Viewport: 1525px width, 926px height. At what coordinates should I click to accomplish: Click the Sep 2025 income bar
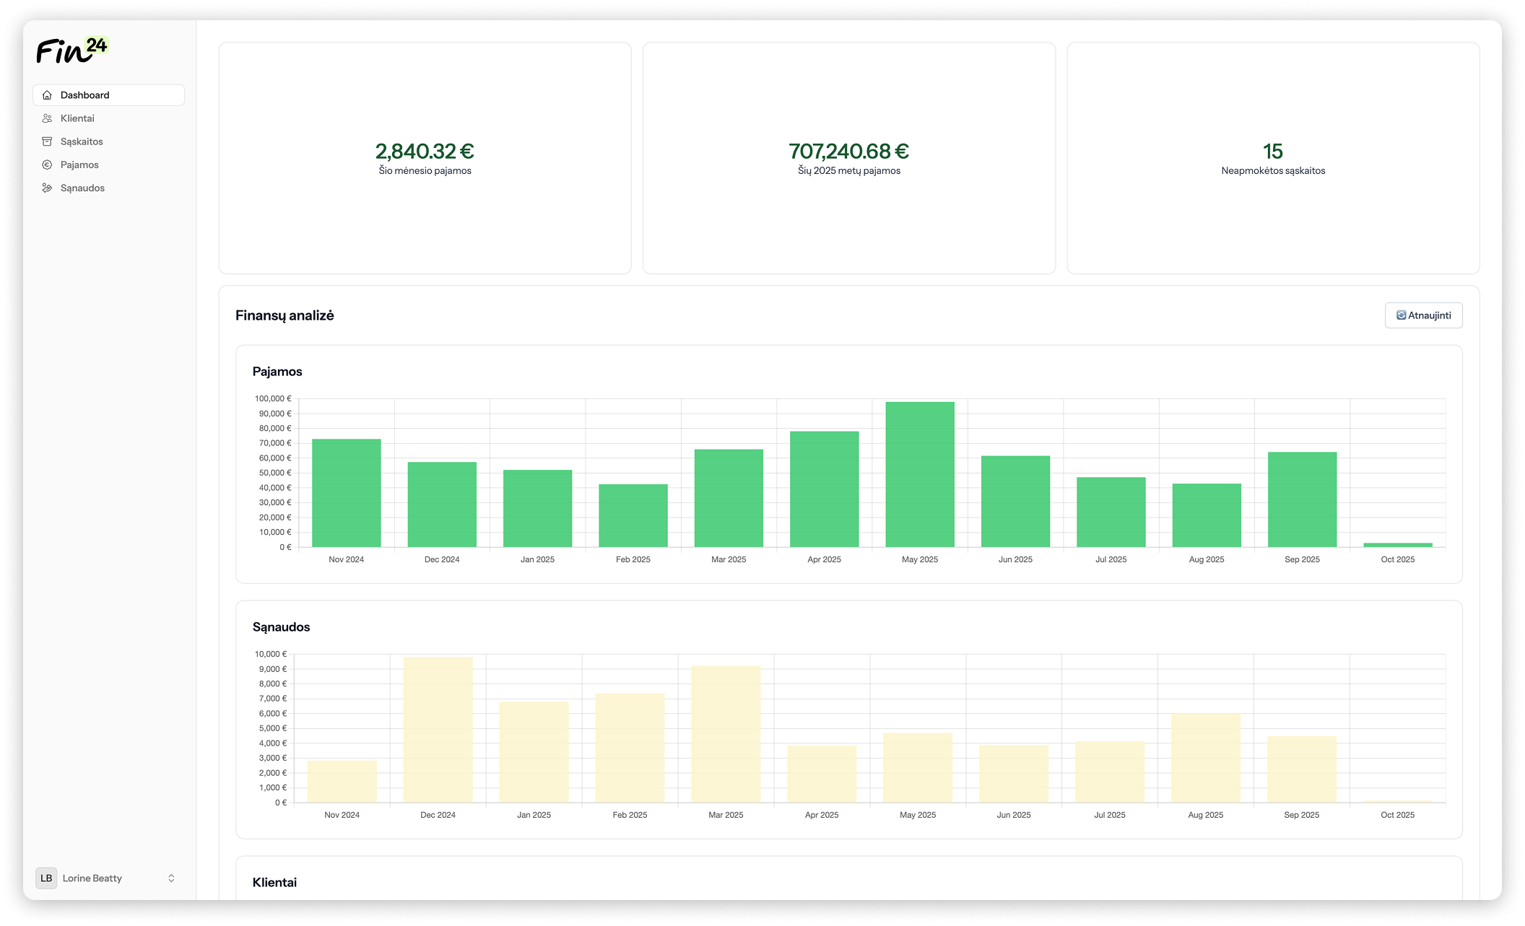pyautogui.click(x=1302, y=499)
